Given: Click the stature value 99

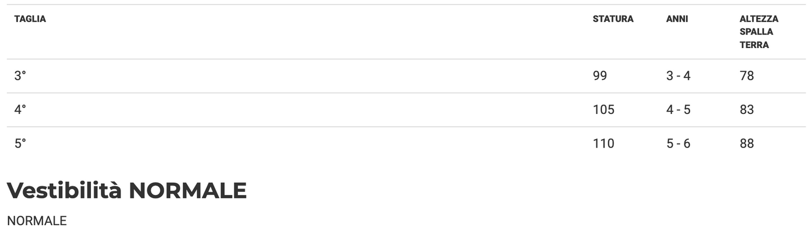Looking at the screenshot, I should pyautogui.click(x=599, y=75).
